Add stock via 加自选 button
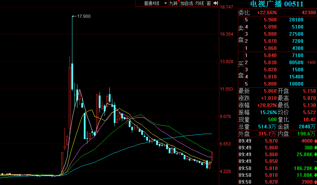This screenshot has width=317, height=185. pyautogui.click(x=187, y=3)
